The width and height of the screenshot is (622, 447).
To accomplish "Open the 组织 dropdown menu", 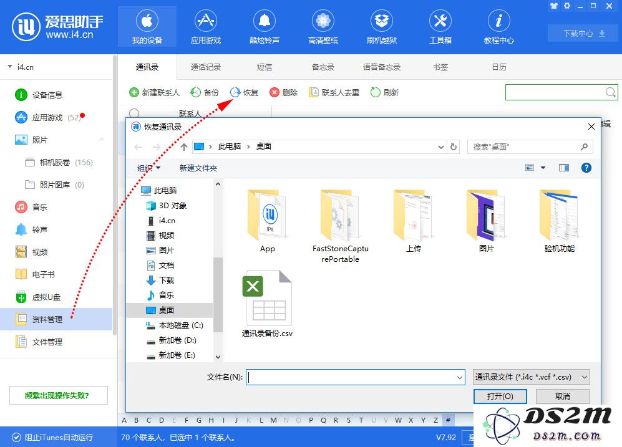I will (148, 168).
